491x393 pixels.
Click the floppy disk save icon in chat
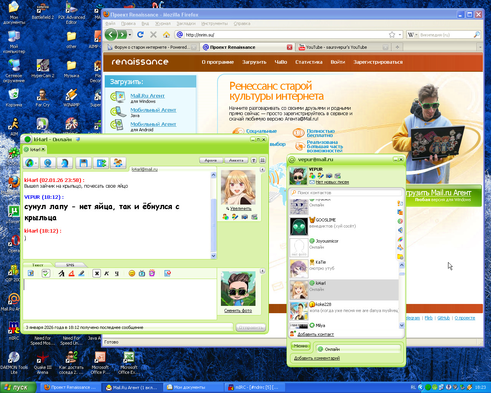coord(83,163)
